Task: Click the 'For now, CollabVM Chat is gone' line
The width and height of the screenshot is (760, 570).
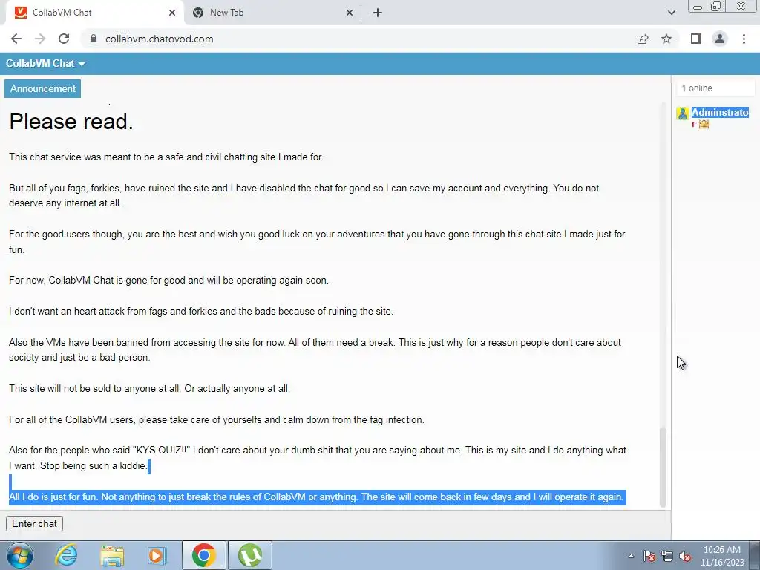Action: coord(168,280)
